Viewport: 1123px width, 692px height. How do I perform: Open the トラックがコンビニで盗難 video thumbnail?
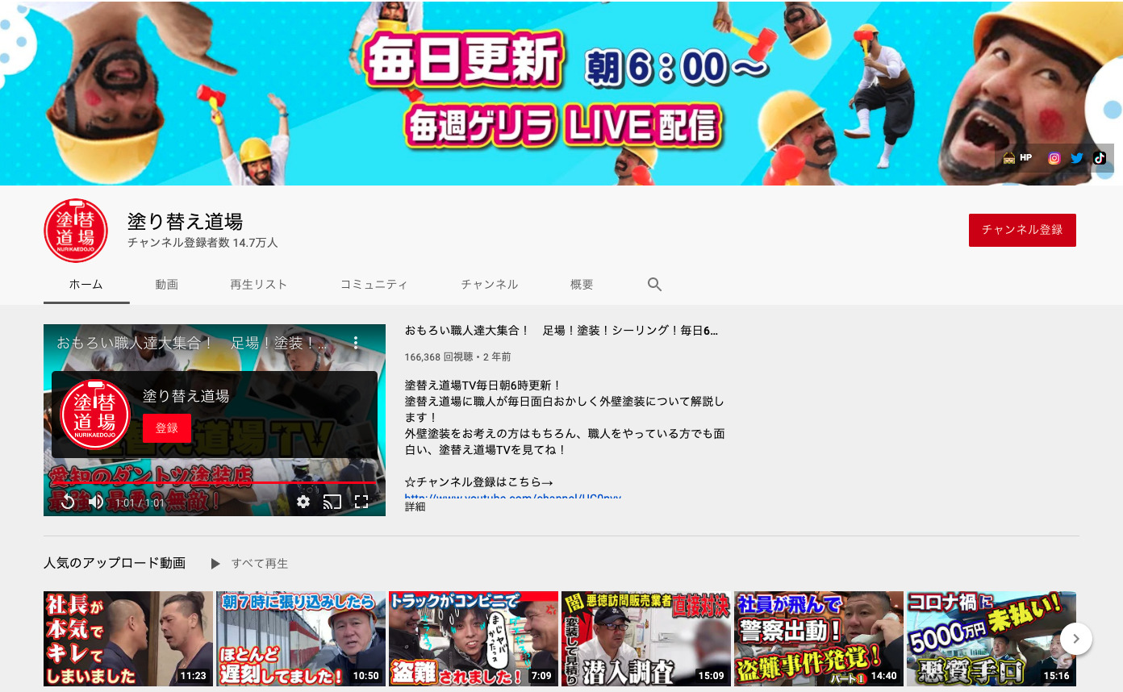click(474, 639)
